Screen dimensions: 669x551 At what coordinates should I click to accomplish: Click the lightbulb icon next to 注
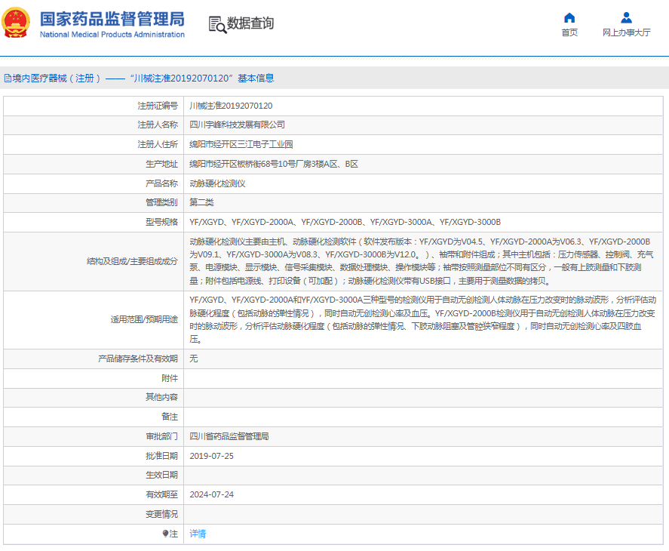click(166, 534)
